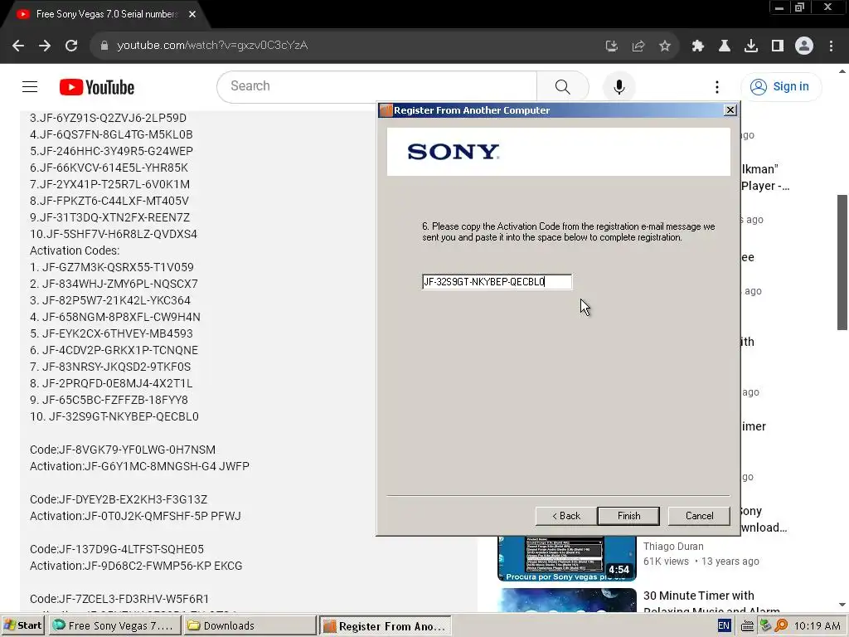Select Register From Another taskbar item
The width and height of the screenshot is (849, 637).
pyautogui.click(x=385, y=625)
